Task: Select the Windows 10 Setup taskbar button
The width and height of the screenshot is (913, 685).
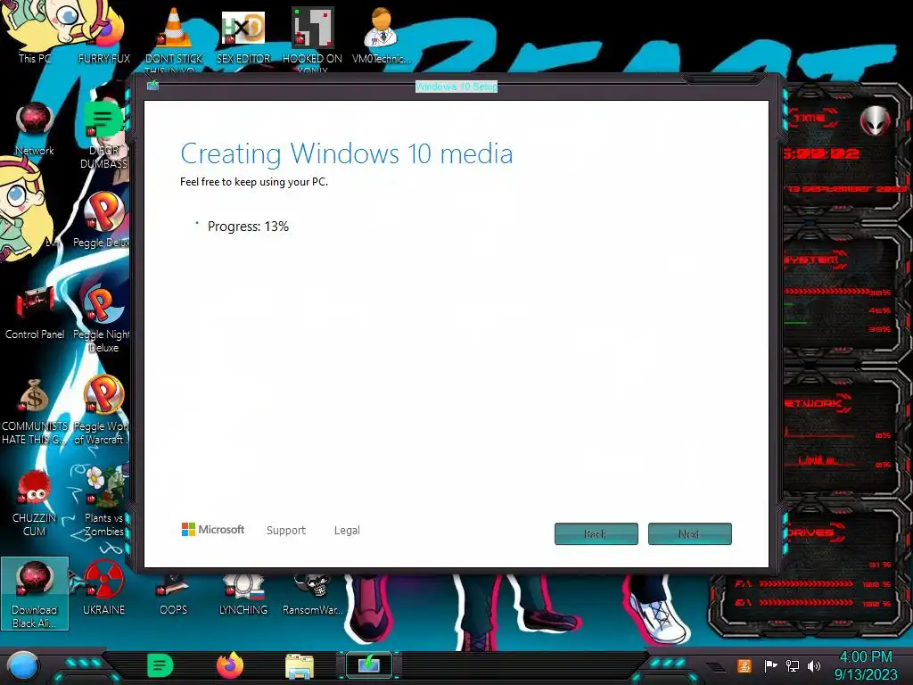Action: 369,664
